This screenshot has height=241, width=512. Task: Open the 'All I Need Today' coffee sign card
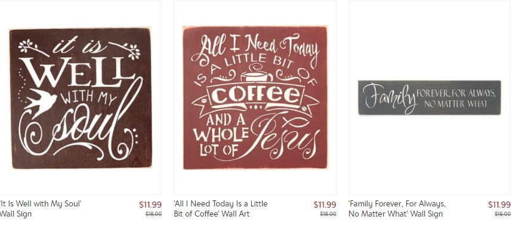click(x=255, y=98)
